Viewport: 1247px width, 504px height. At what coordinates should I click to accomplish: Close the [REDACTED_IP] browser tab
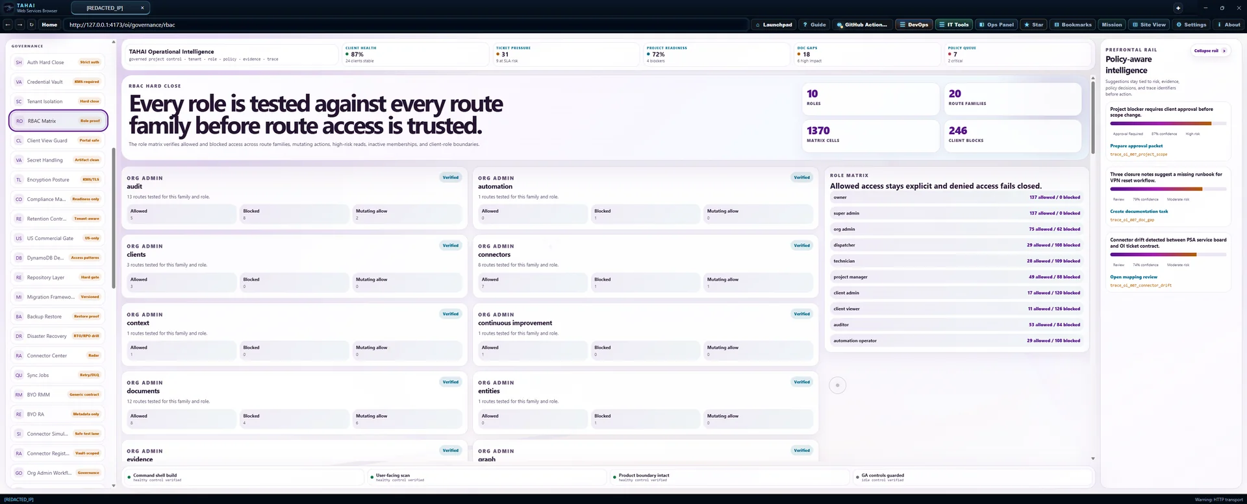pyautogui.click(x=142, y=8)
